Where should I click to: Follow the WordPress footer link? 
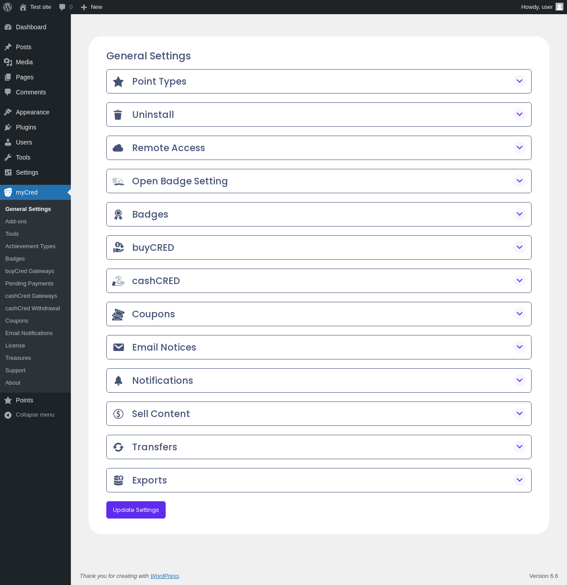pyautogui.click(x=165, y=576)
